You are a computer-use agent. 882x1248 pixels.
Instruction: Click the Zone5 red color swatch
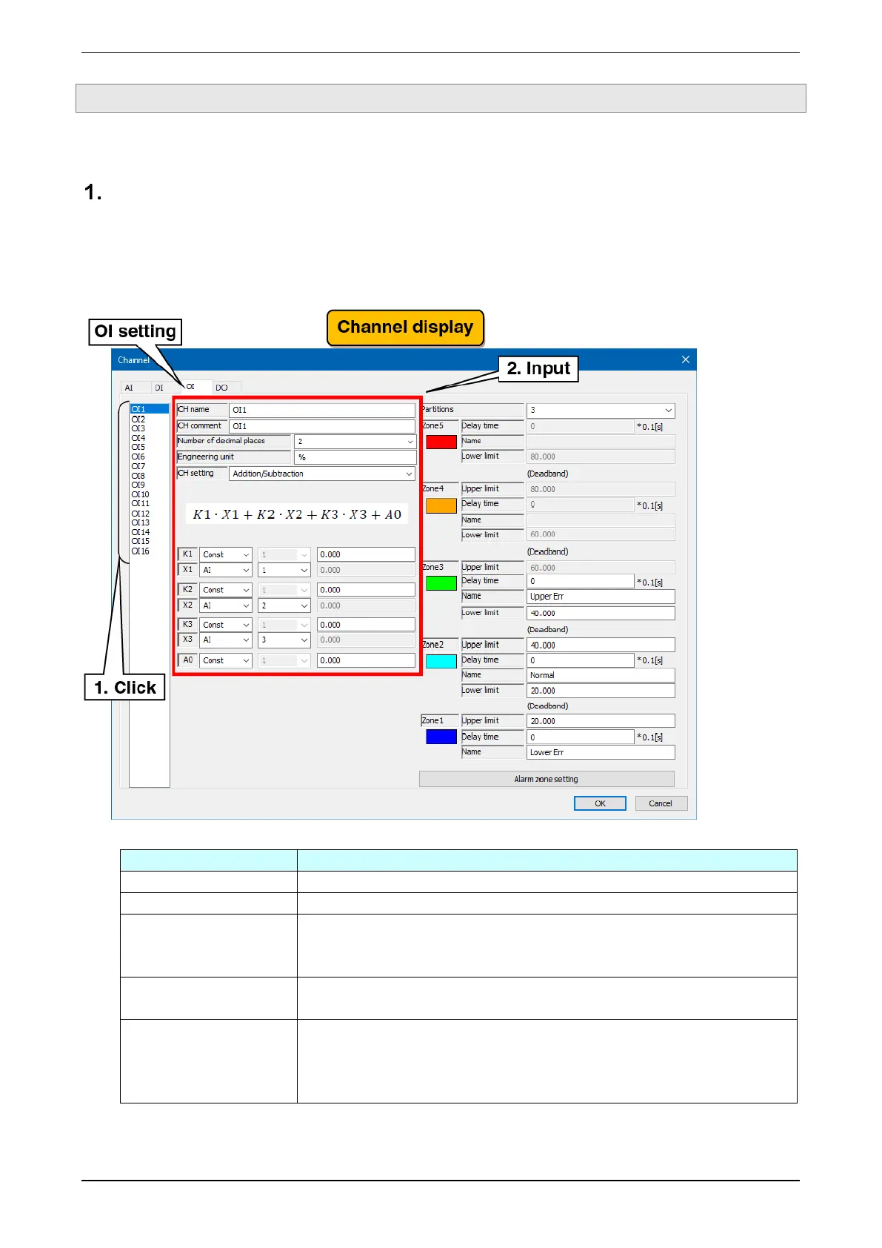click(441, 441)
